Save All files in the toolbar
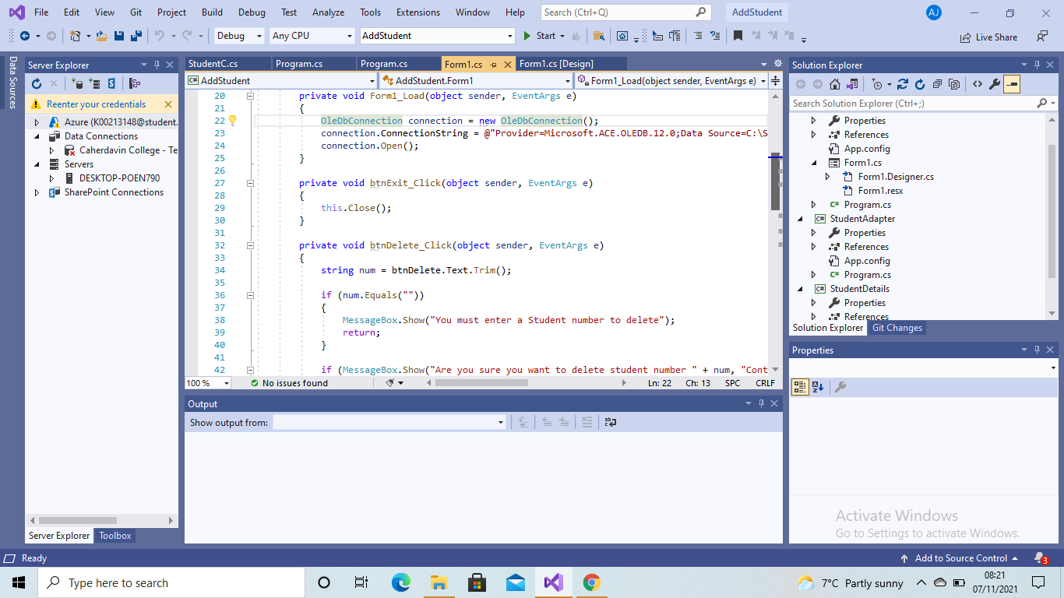 (136, 36)
